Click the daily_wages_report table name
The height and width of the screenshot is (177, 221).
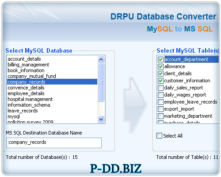[185, 95]
